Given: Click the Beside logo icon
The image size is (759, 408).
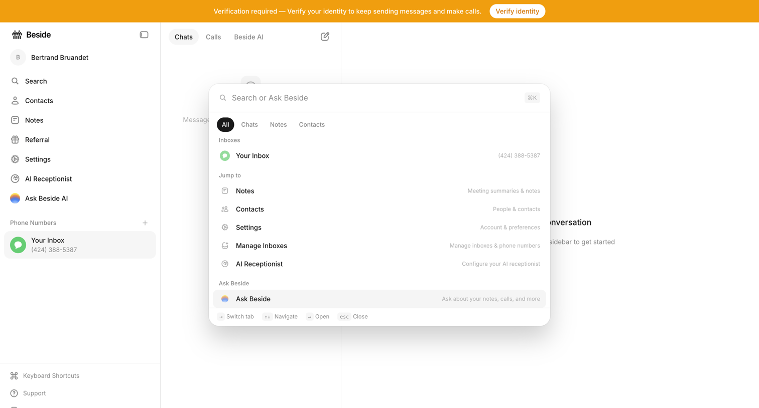Looking at the screenshot, I should [17, 35].
